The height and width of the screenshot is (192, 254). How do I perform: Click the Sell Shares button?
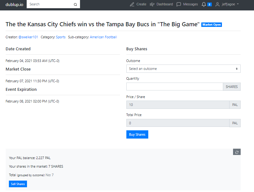(x=18, y=184)
